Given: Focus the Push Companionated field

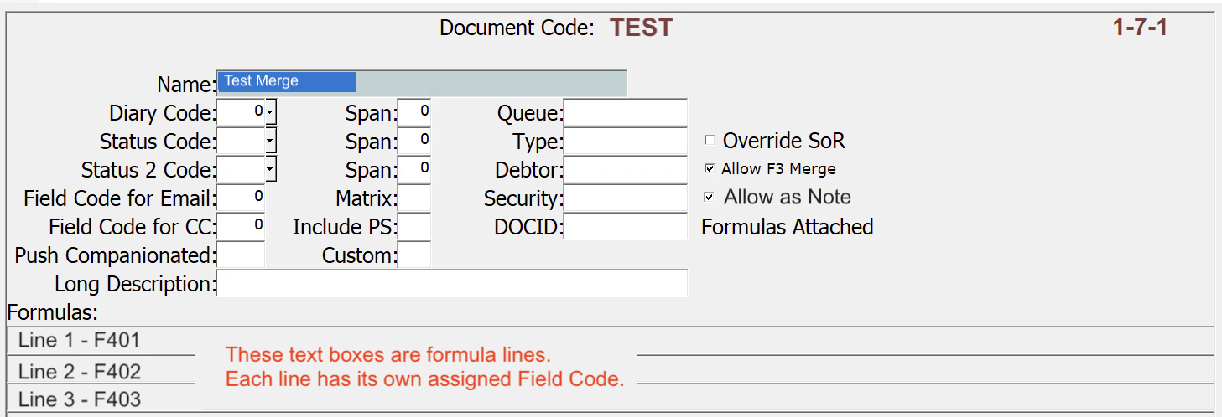Looking at the screenshot, I should coord(241,255).
